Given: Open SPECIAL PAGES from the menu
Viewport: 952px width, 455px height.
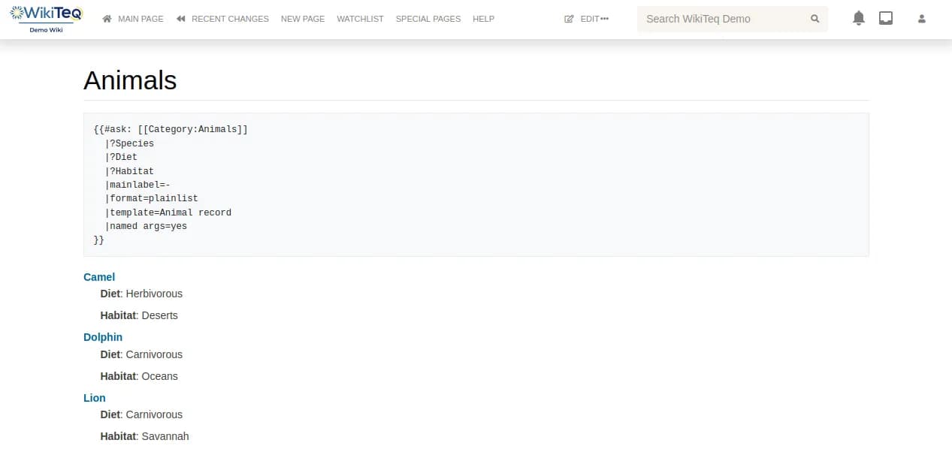Looking at the screenshot, I should (428, 19).
